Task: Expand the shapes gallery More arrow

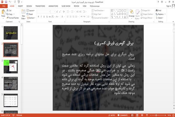Action: click(127, 17)
